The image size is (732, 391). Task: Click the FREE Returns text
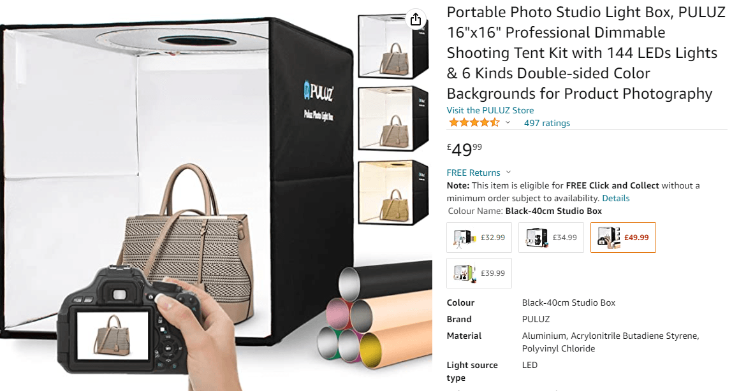pos(473,173)
